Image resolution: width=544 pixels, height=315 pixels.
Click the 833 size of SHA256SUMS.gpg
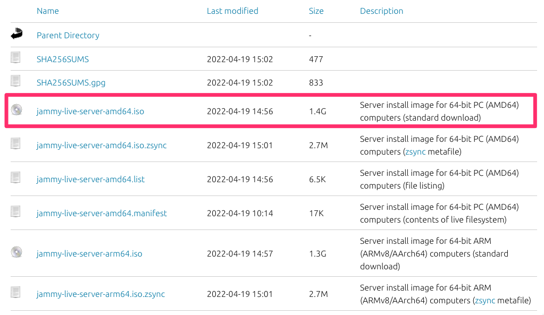click(x=316, y=83)
